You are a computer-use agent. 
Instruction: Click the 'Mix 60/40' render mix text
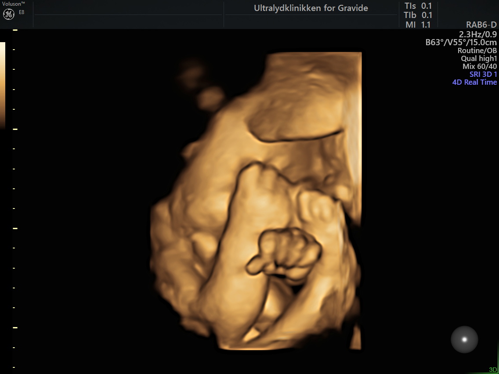click(480, 66)
